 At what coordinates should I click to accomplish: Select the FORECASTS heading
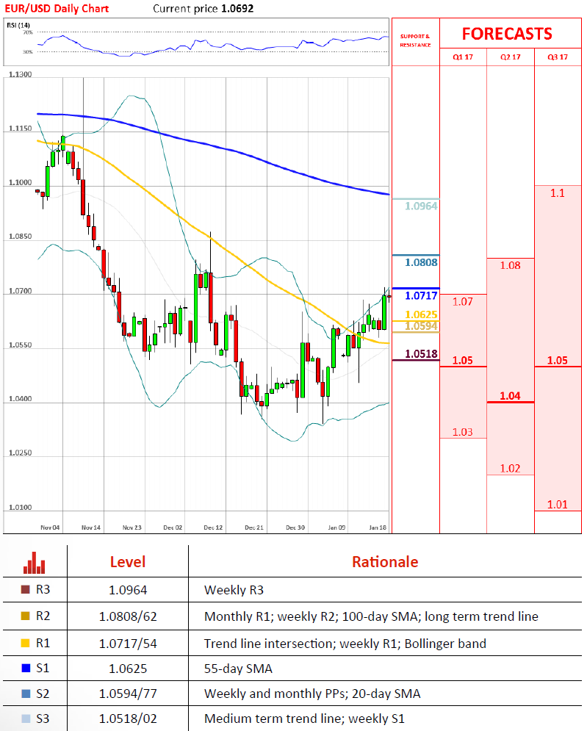point(507,34)
